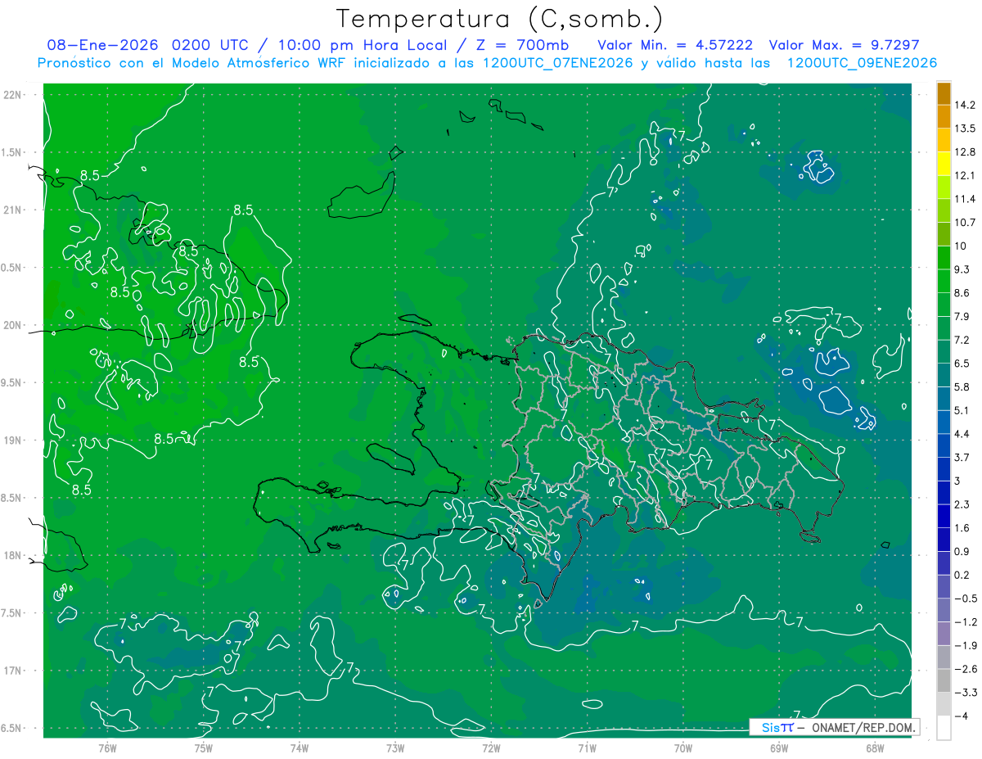This screenshot has height=759, width=982.
Task: Click legend color band between 12.8 and 13.5
Action: pyautogui.click(x=944, y=140)
